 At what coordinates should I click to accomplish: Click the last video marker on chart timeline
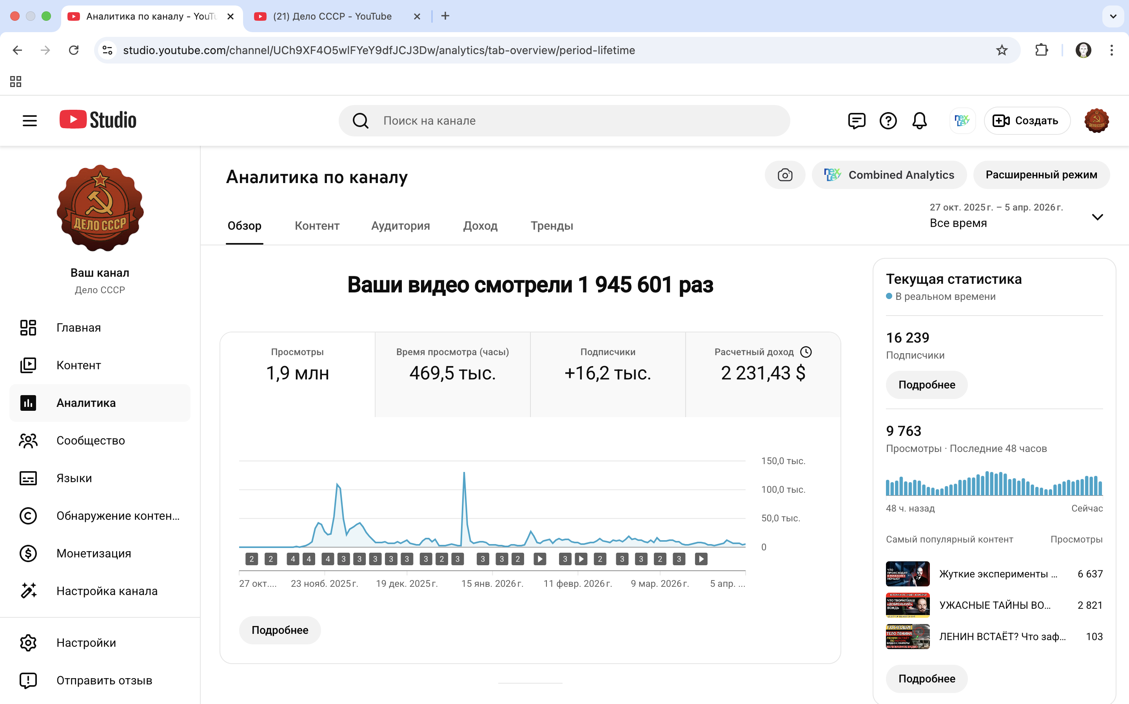[x=701, y=559]
